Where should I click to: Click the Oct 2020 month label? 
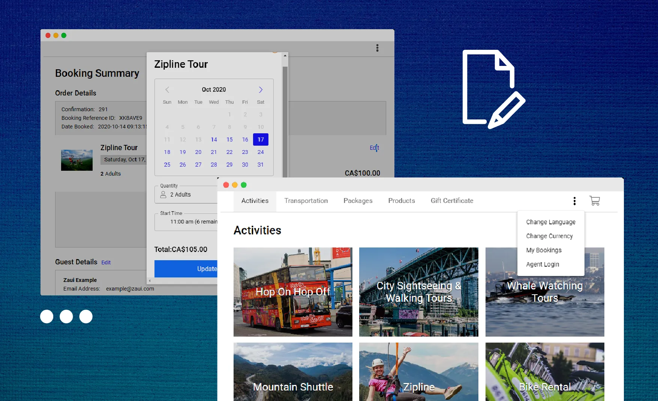coord(214,89)
